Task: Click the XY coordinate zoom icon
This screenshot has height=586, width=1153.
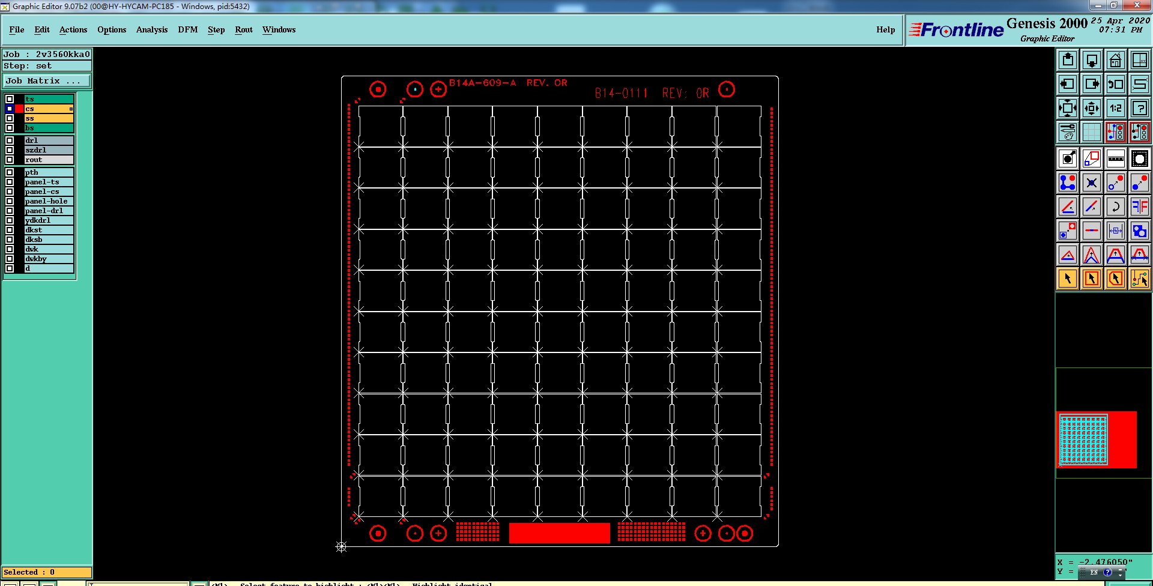Action: (x=1140, y=60)
